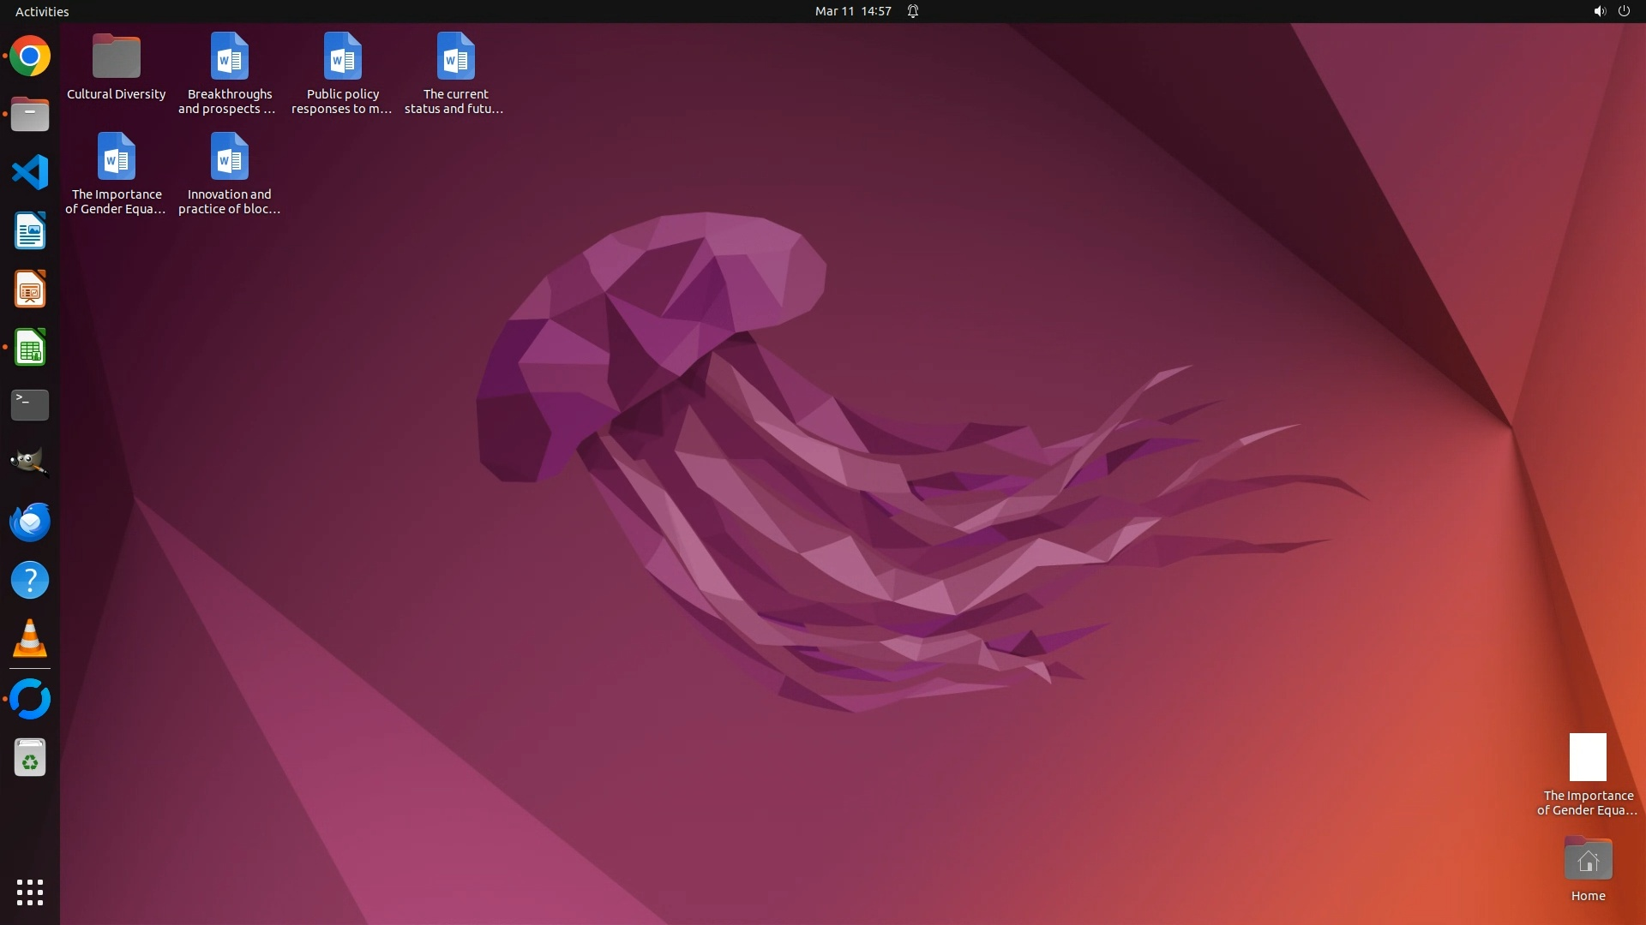The width and height of the screenshot is (1646, 925).
Task: Open LibreOffice Calc spreadsheet app
Action: click(x=30, y=348)
